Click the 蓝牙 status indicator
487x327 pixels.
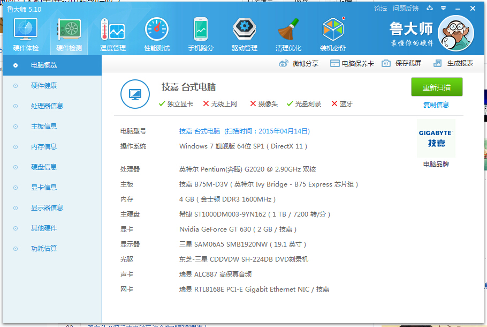click(x=342, y=103)
